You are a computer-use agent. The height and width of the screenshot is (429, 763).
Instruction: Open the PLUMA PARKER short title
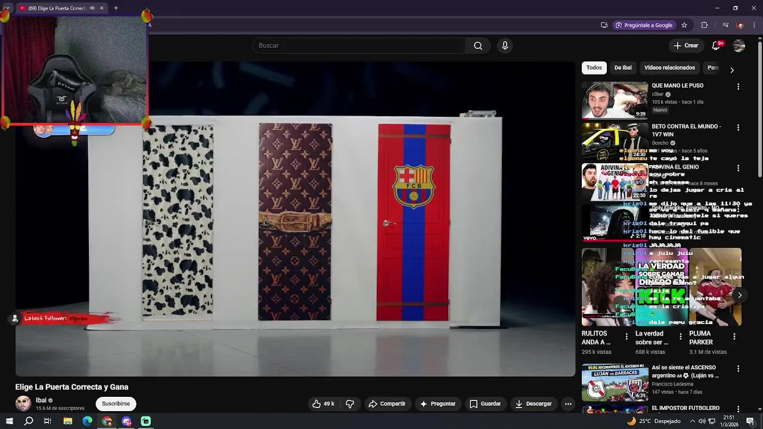pos(701,338)
